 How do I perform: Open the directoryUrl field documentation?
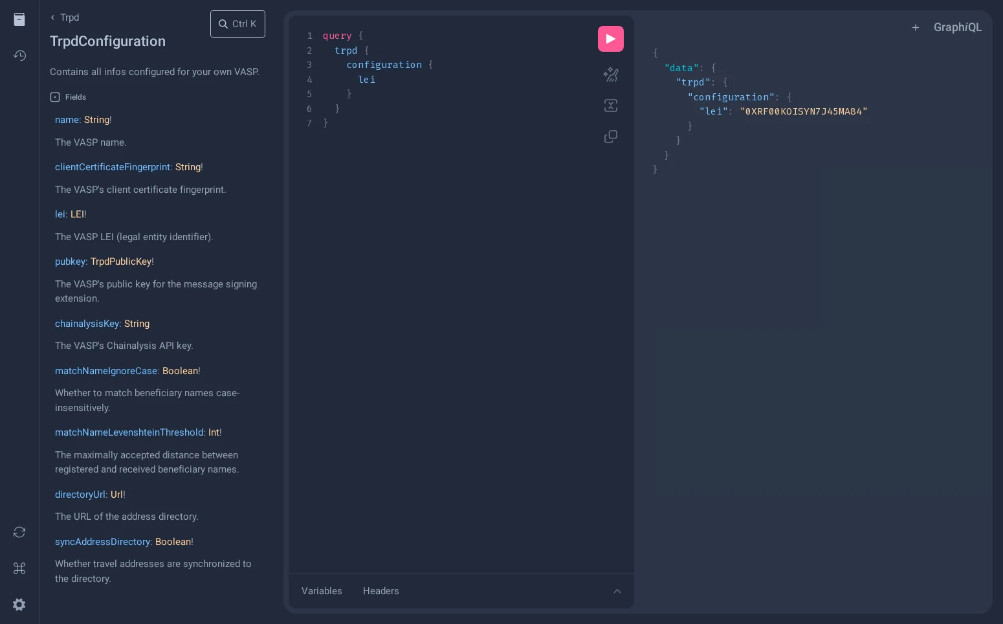(80, 495)
